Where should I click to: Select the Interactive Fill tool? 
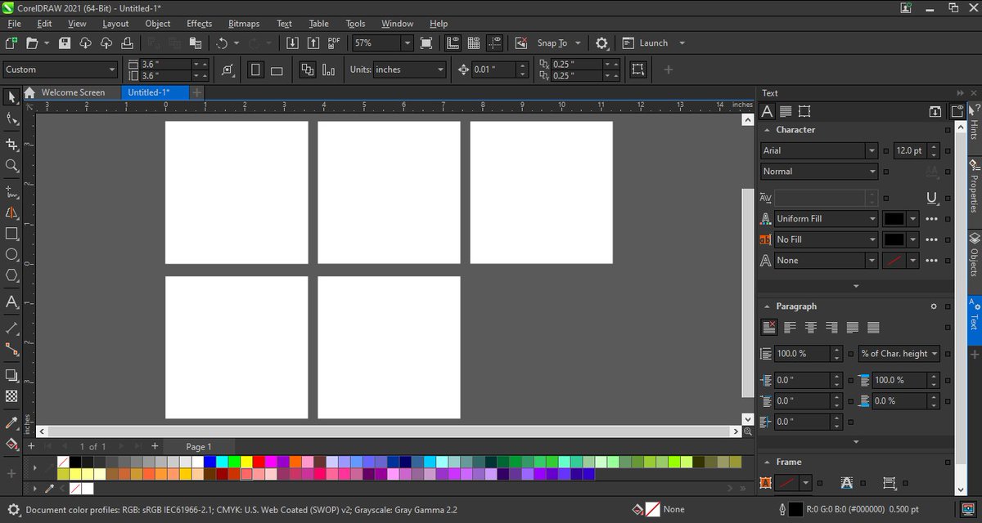click(x=11, y=445)
